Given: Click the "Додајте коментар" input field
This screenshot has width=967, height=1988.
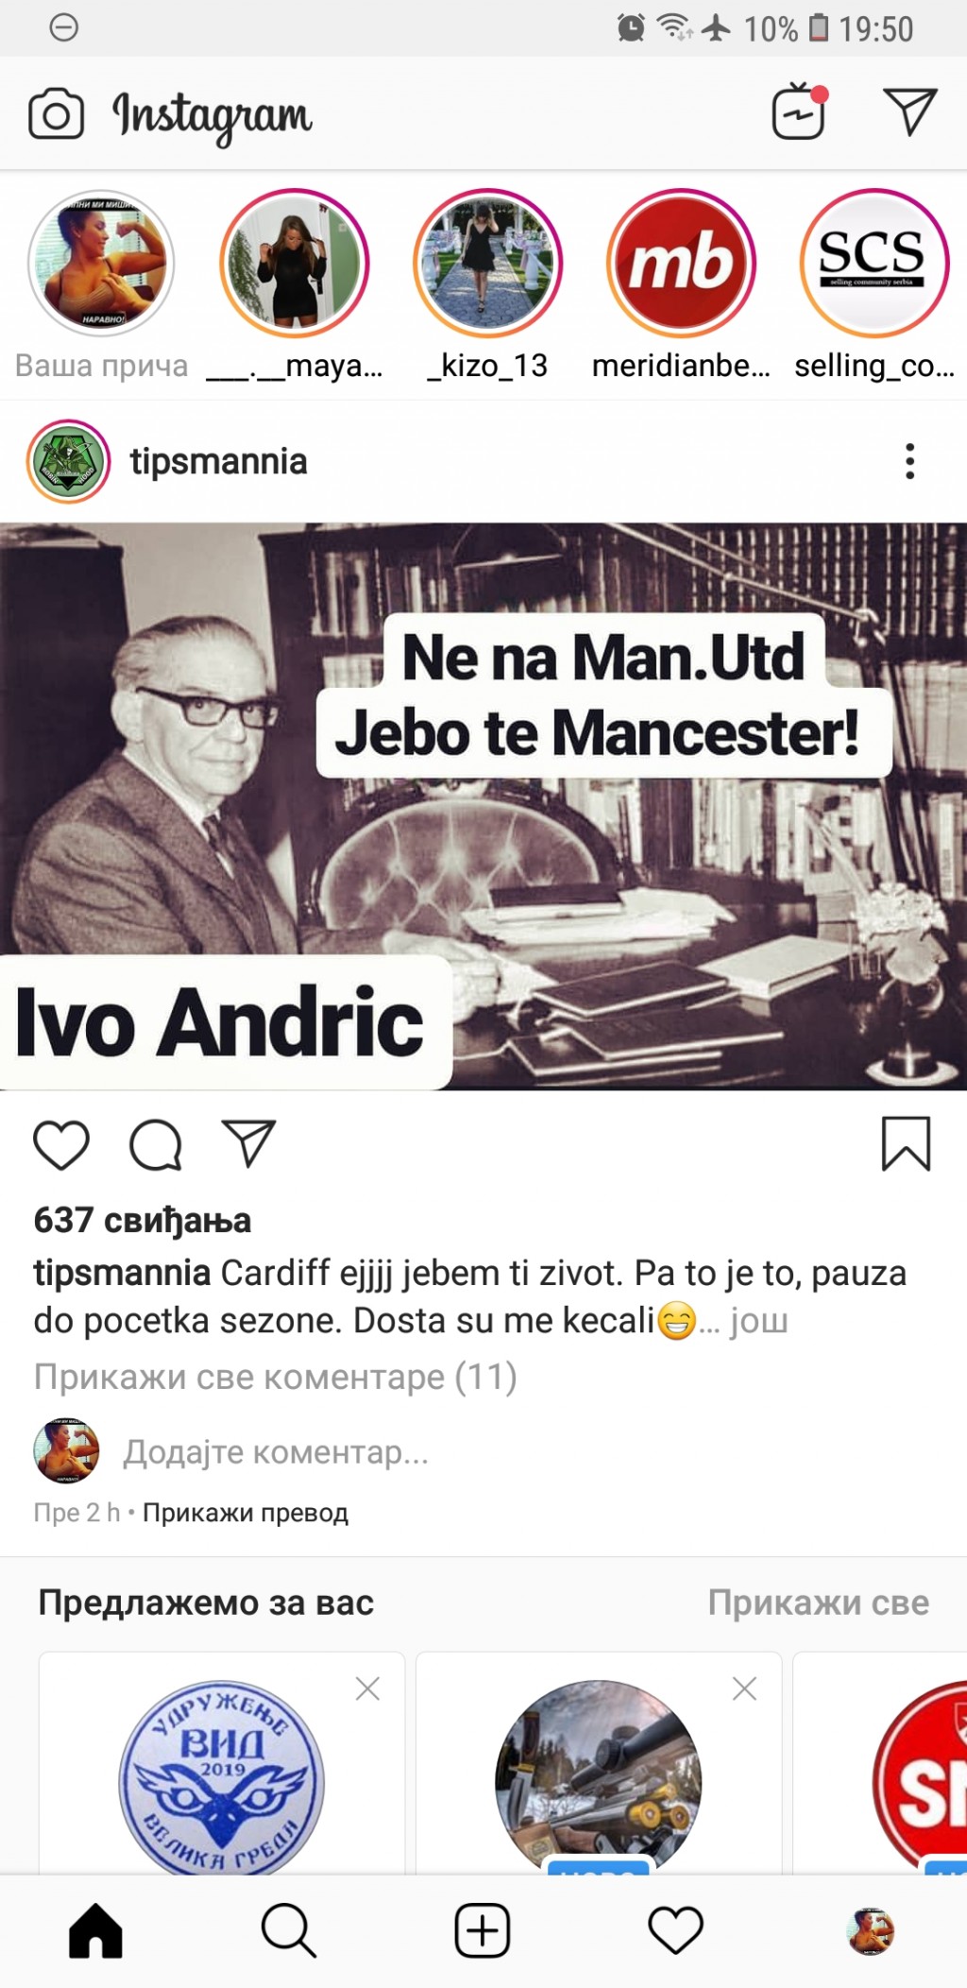Looking at the screenshot, I should [x=276, y=1451].
